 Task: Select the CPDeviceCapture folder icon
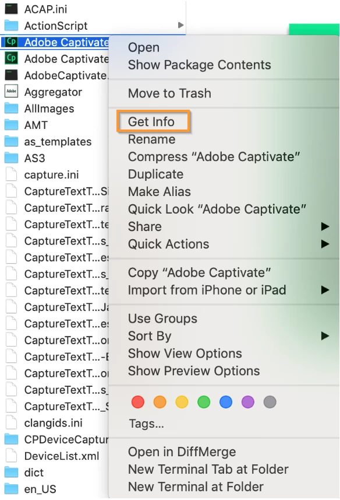(12, 439)
